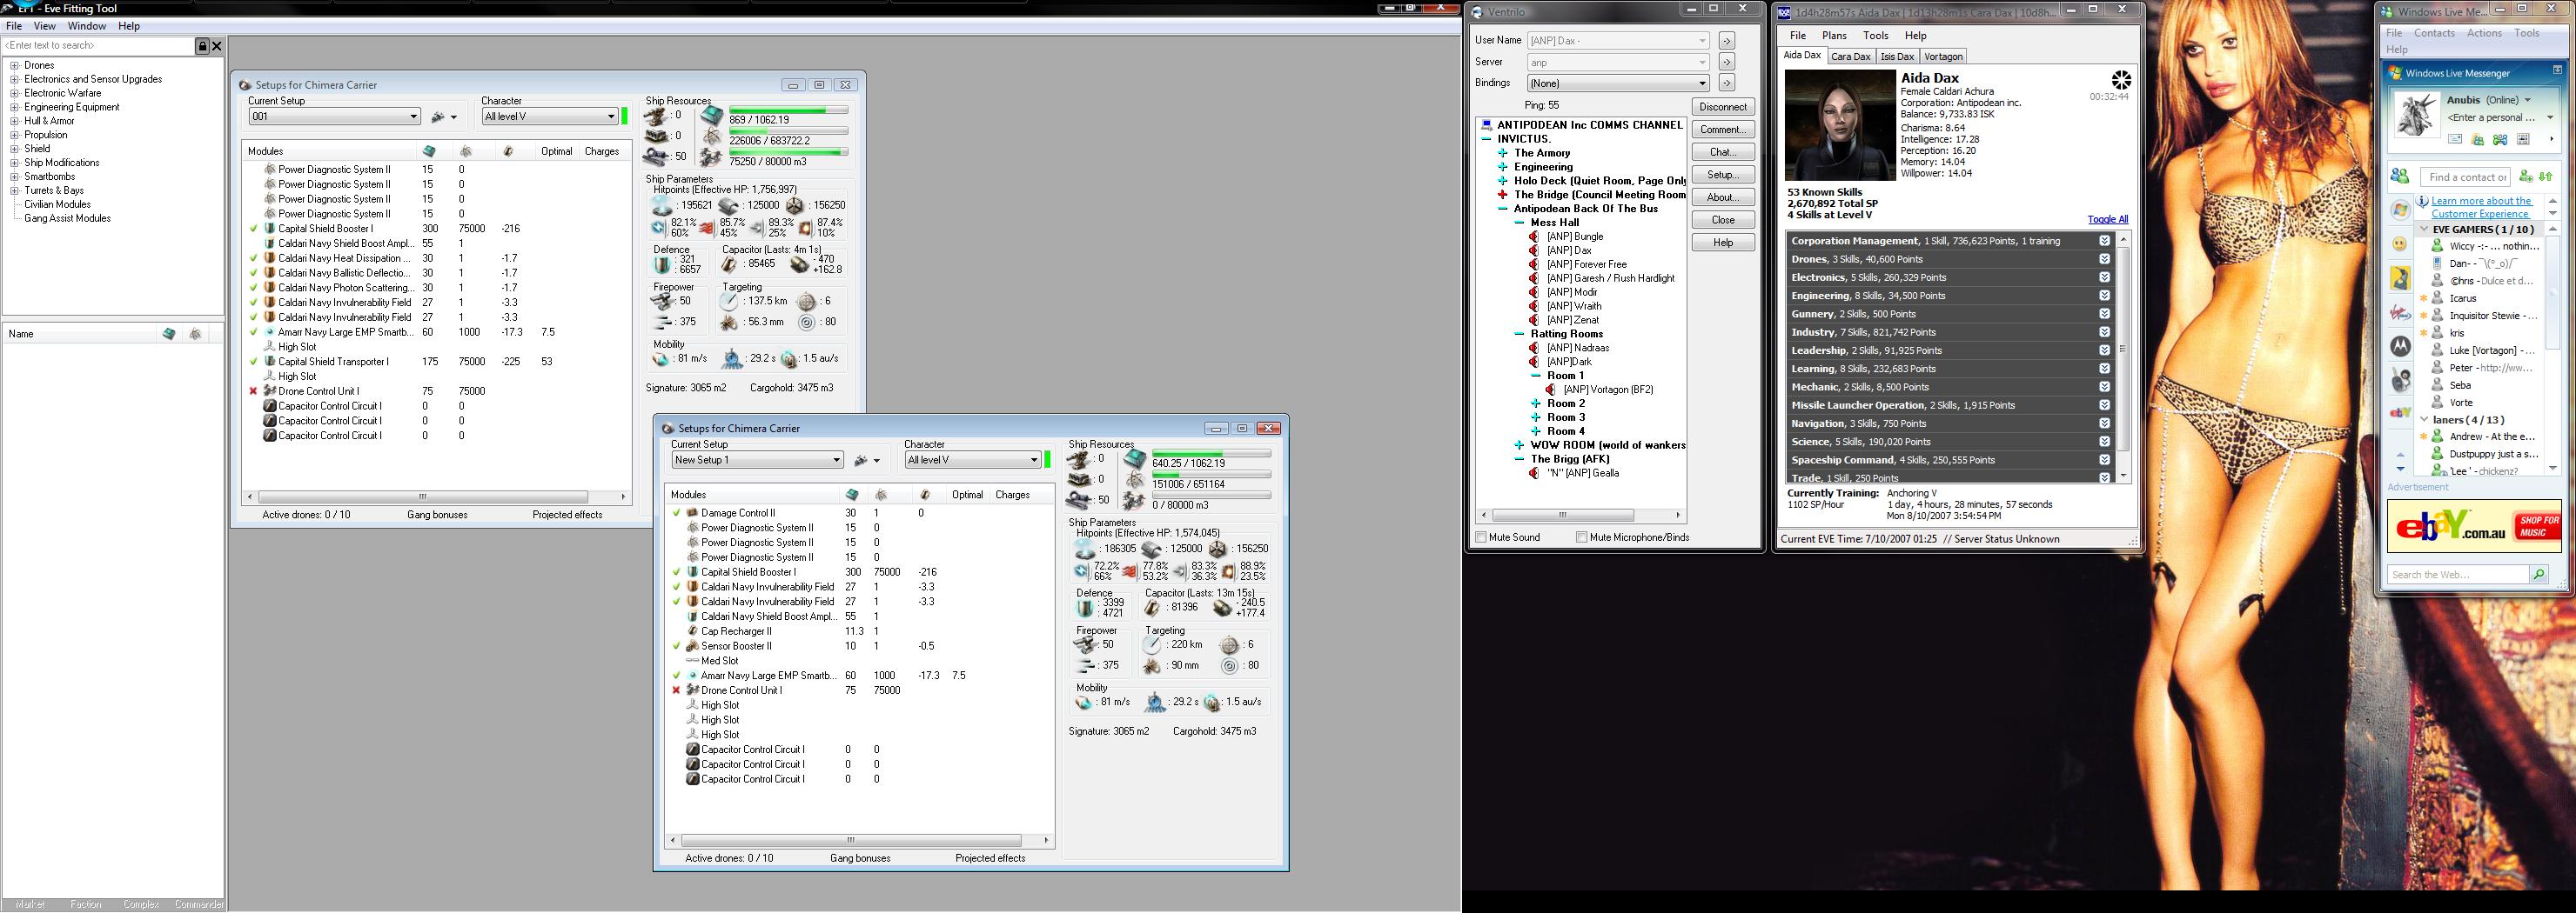
Task: Open the Virgin tab icon in Messenger sidebar
Action: click(2400, 313)
